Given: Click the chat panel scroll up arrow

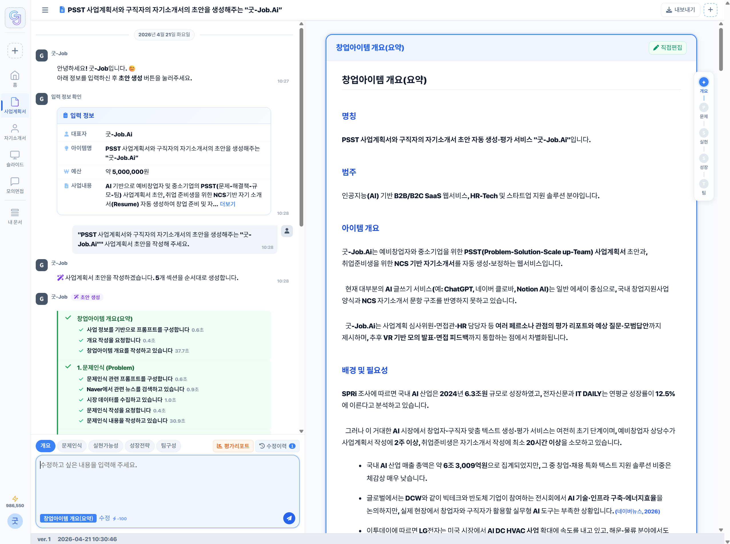Looking at the screenshot, I should [x=301, y=24].
